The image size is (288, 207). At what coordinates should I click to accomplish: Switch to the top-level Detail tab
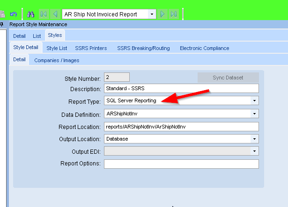[19, 36]
